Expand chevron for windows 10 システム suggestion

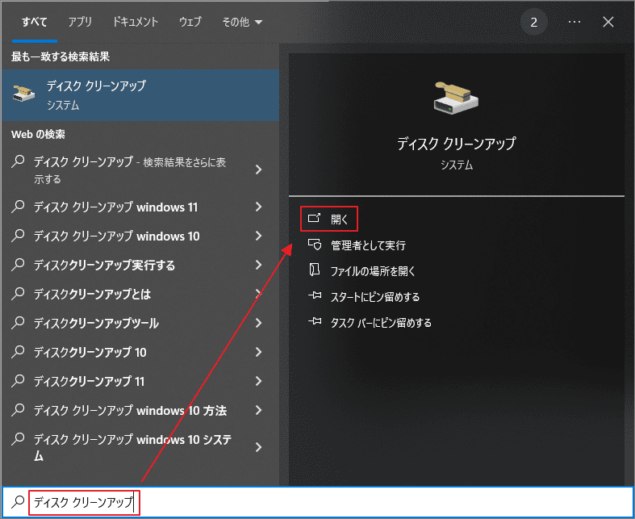point(259,447)
